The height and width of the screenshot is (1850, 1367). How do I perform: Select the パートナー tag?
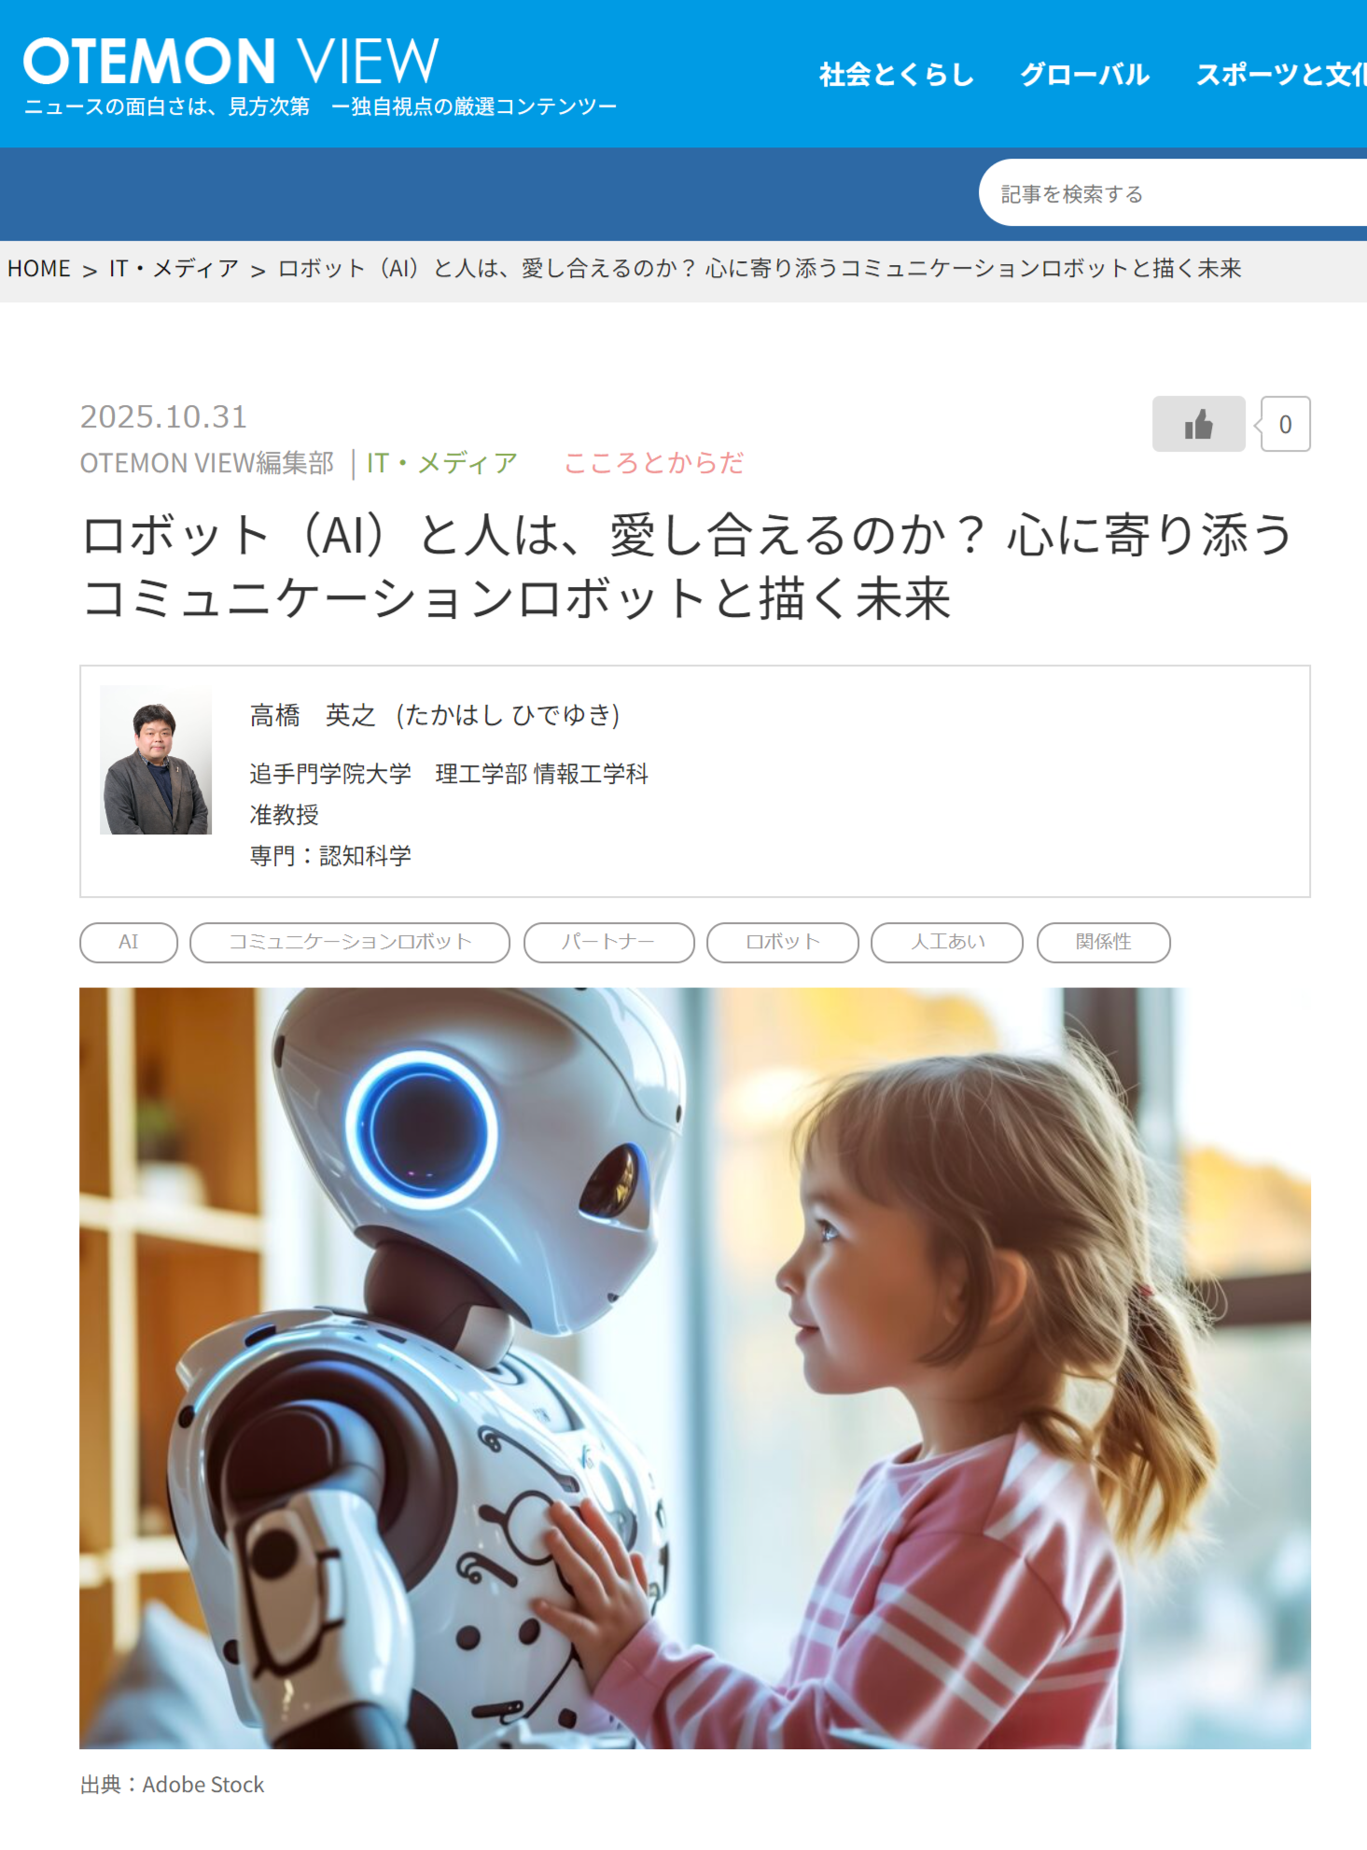point(608,942)
